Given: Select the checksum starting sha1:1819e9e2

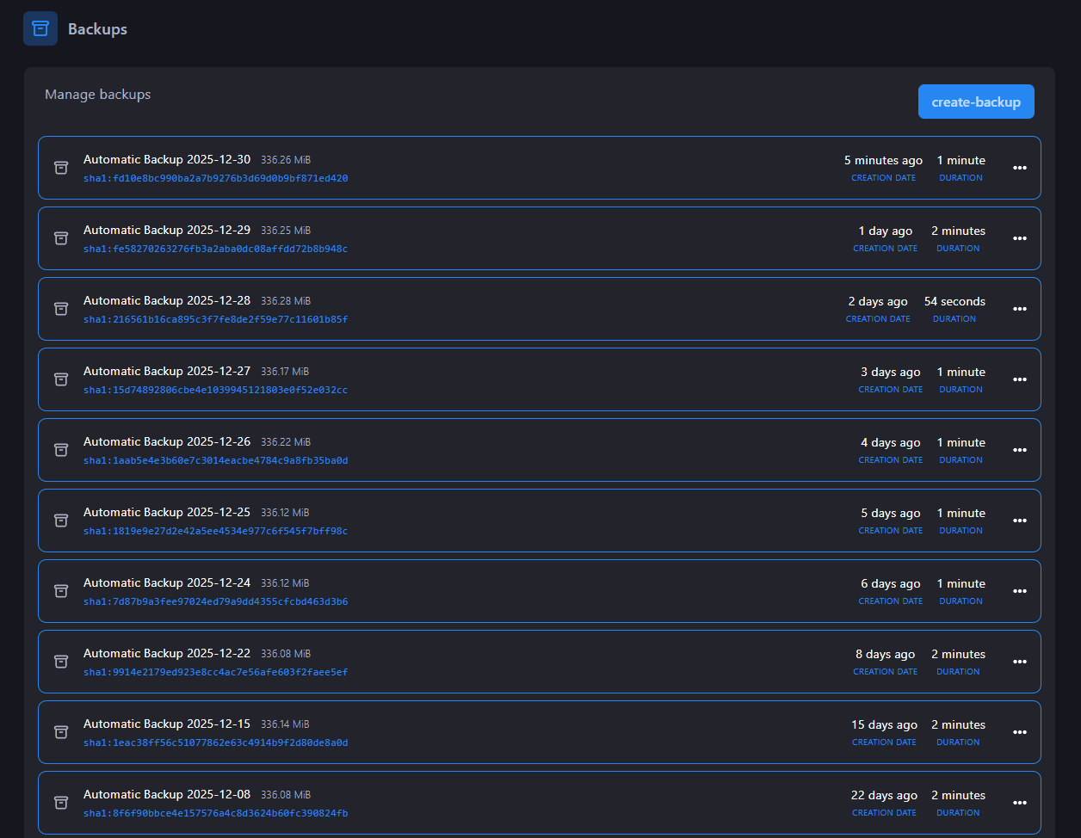Looking at the screenshot, I should click(216, 531).
